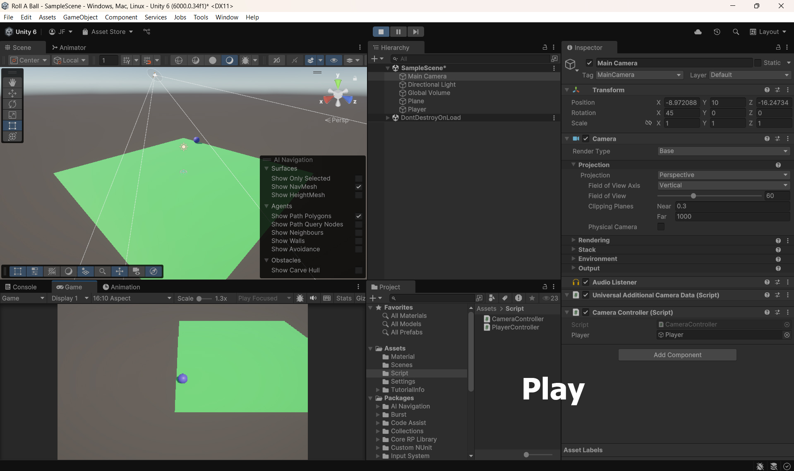The width and height of the screenshot is (794, 471).
Task: Select the PlayerController script asset
Action: coord(515,327)
